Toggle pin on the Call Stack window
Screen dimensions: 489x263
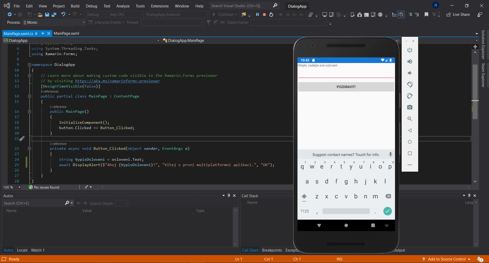[469, 196]
